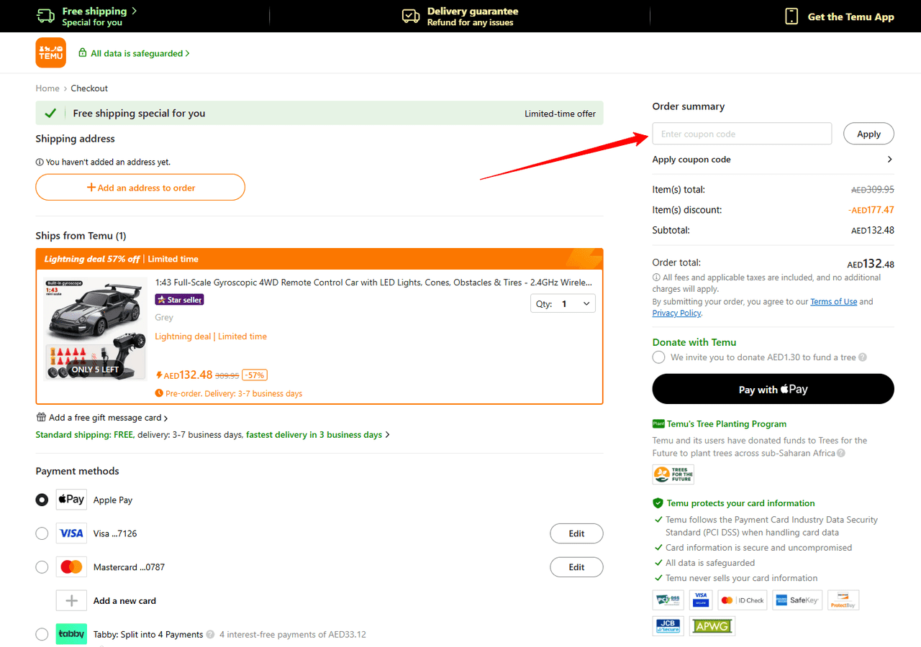This screenshot has height=647, width=921.
Task: Click help icon beside Tabby payments
Action: click(x=210, y=635)
